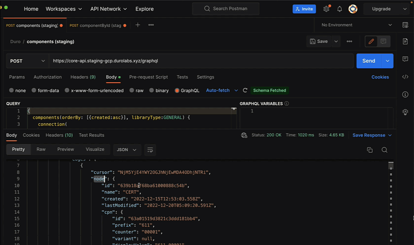
Task: Open Pre-request Script tab
Action: point(148,77)
